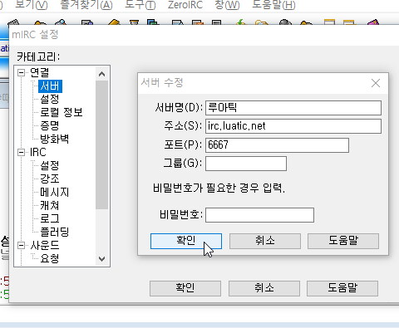Screen dimensions: 399x328
Task: Click the 사운드 category label
Action: pyautogui.click(x=45, y=245)
